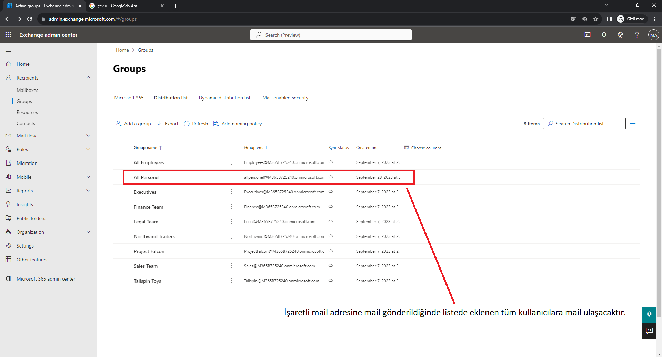
Task: Open the Home breadcrumb link
Action: [x=122, y=50]
